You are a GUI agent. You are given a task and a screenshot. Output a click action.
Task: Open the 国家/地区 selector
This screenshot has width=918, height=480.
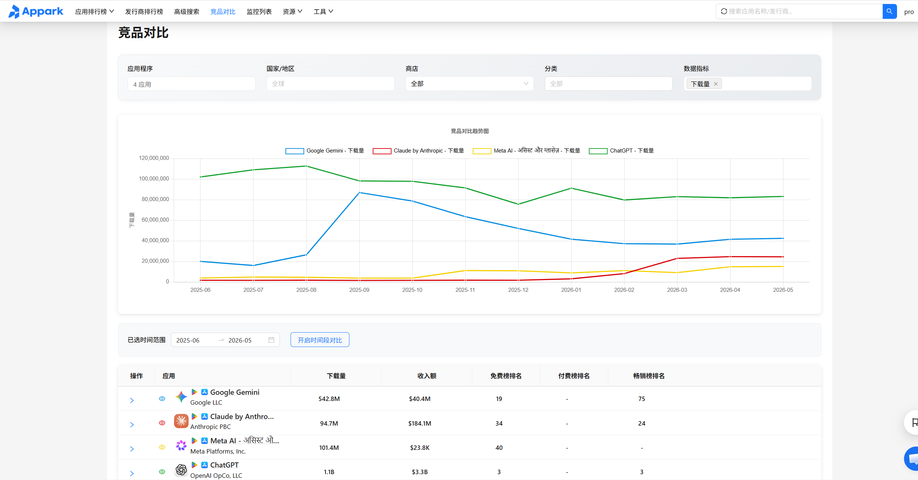coord(330,84)
